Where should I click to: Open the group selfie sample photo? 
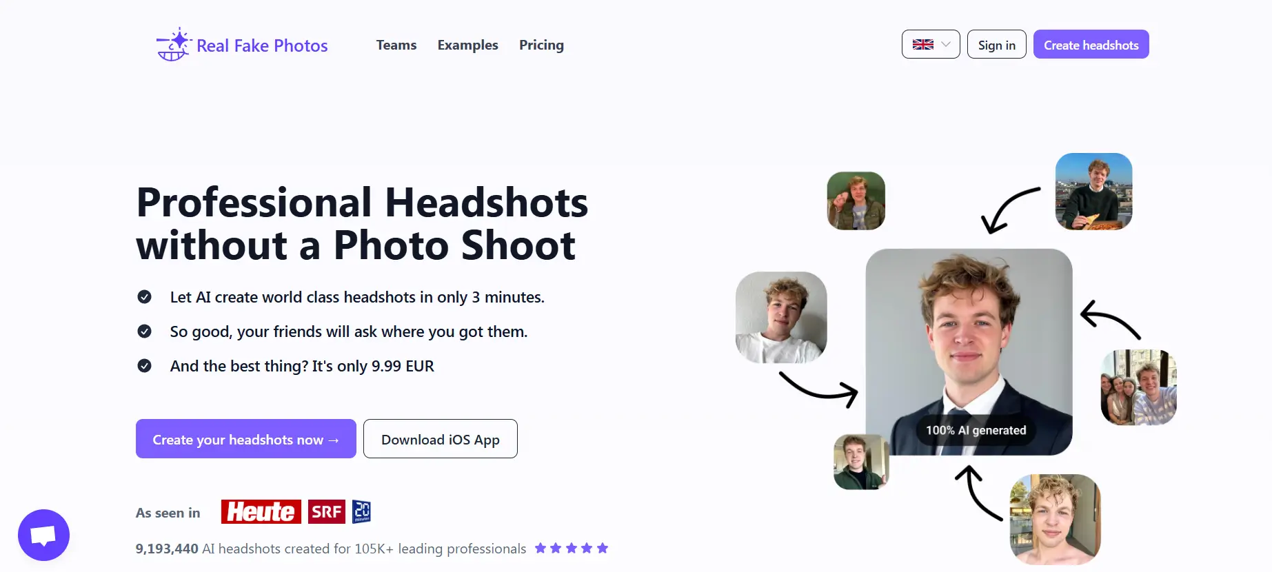[x=1139, y=387]
